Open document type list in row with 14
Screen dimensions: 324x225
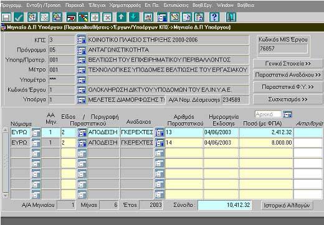tap(82, 142)
